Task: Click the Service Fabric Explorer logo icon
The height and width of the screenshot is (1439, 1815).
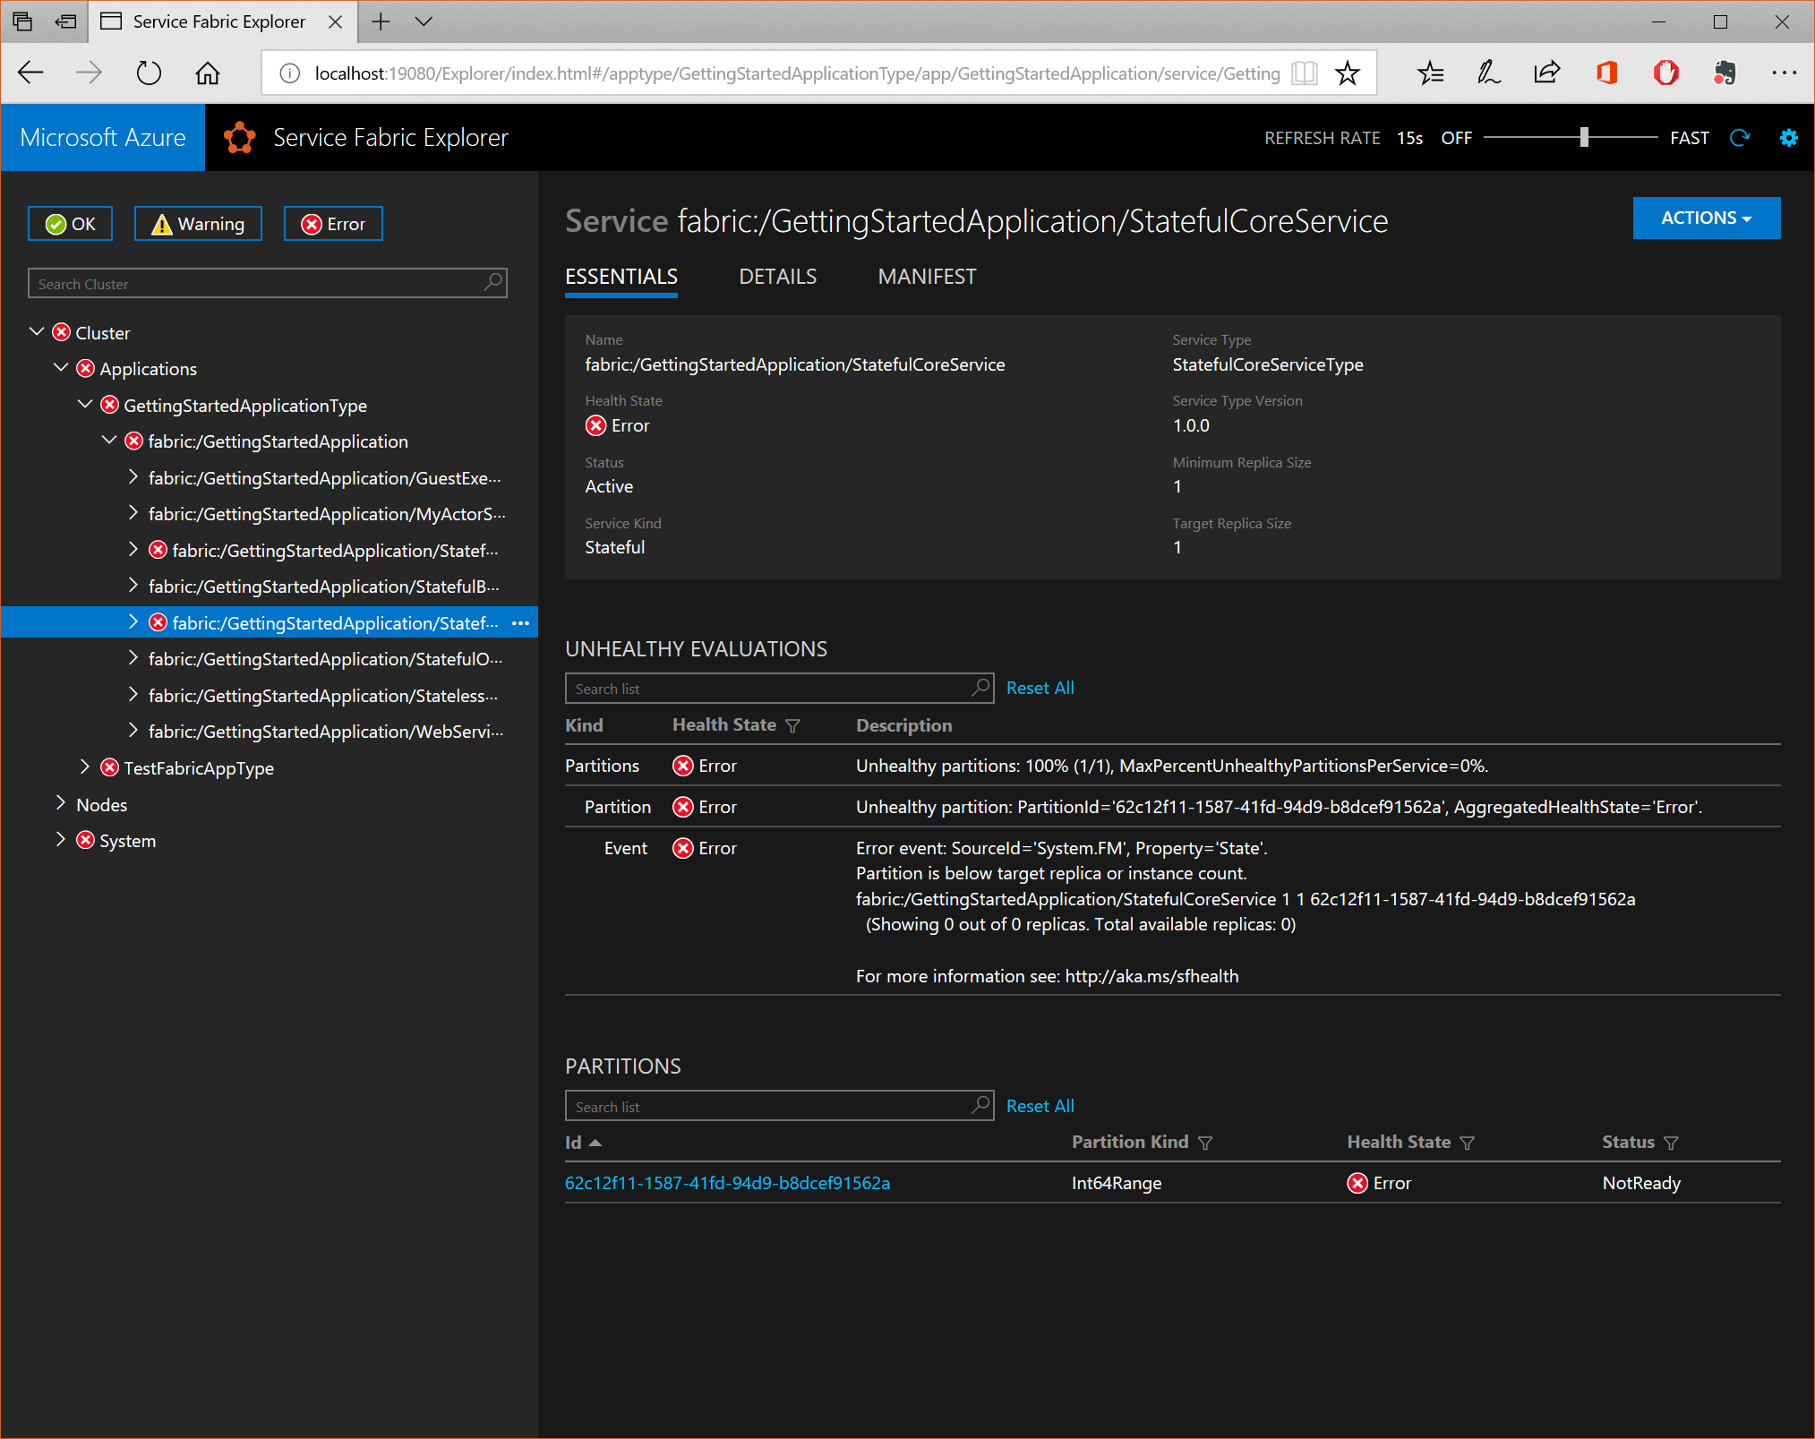Action: [x=239, y=137]
